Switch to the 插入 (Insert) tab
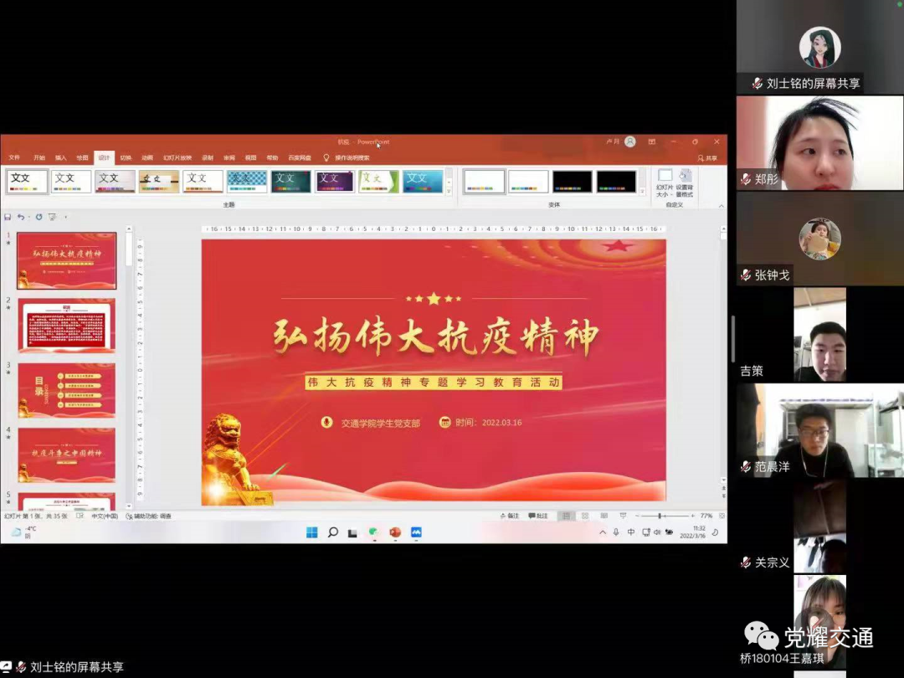Image resolution: width=904 pixels, height=678 pixels. (x=60, y=157)
